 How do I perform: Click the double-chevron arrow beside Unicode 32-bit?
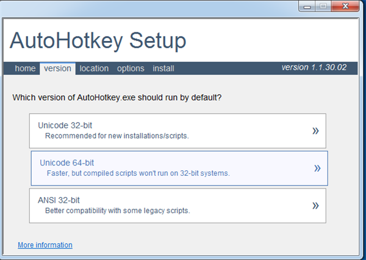315,131
